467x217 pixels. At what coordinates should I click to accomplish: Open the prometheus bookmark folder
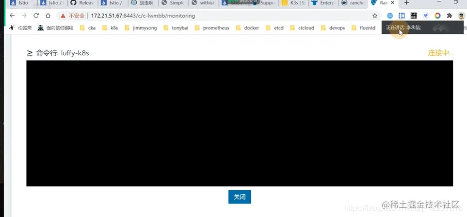point(212,28)
